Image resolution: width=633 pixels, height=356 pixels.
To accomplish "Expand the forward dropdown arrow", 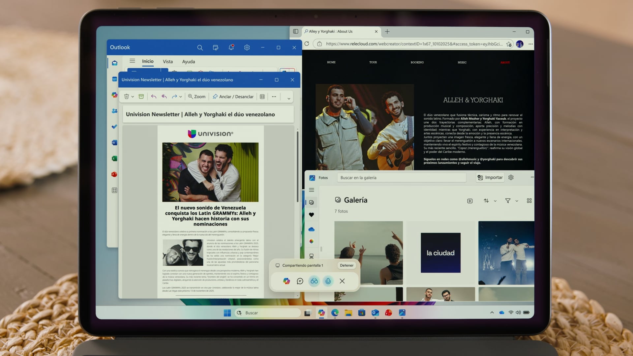I will point(181,97).
